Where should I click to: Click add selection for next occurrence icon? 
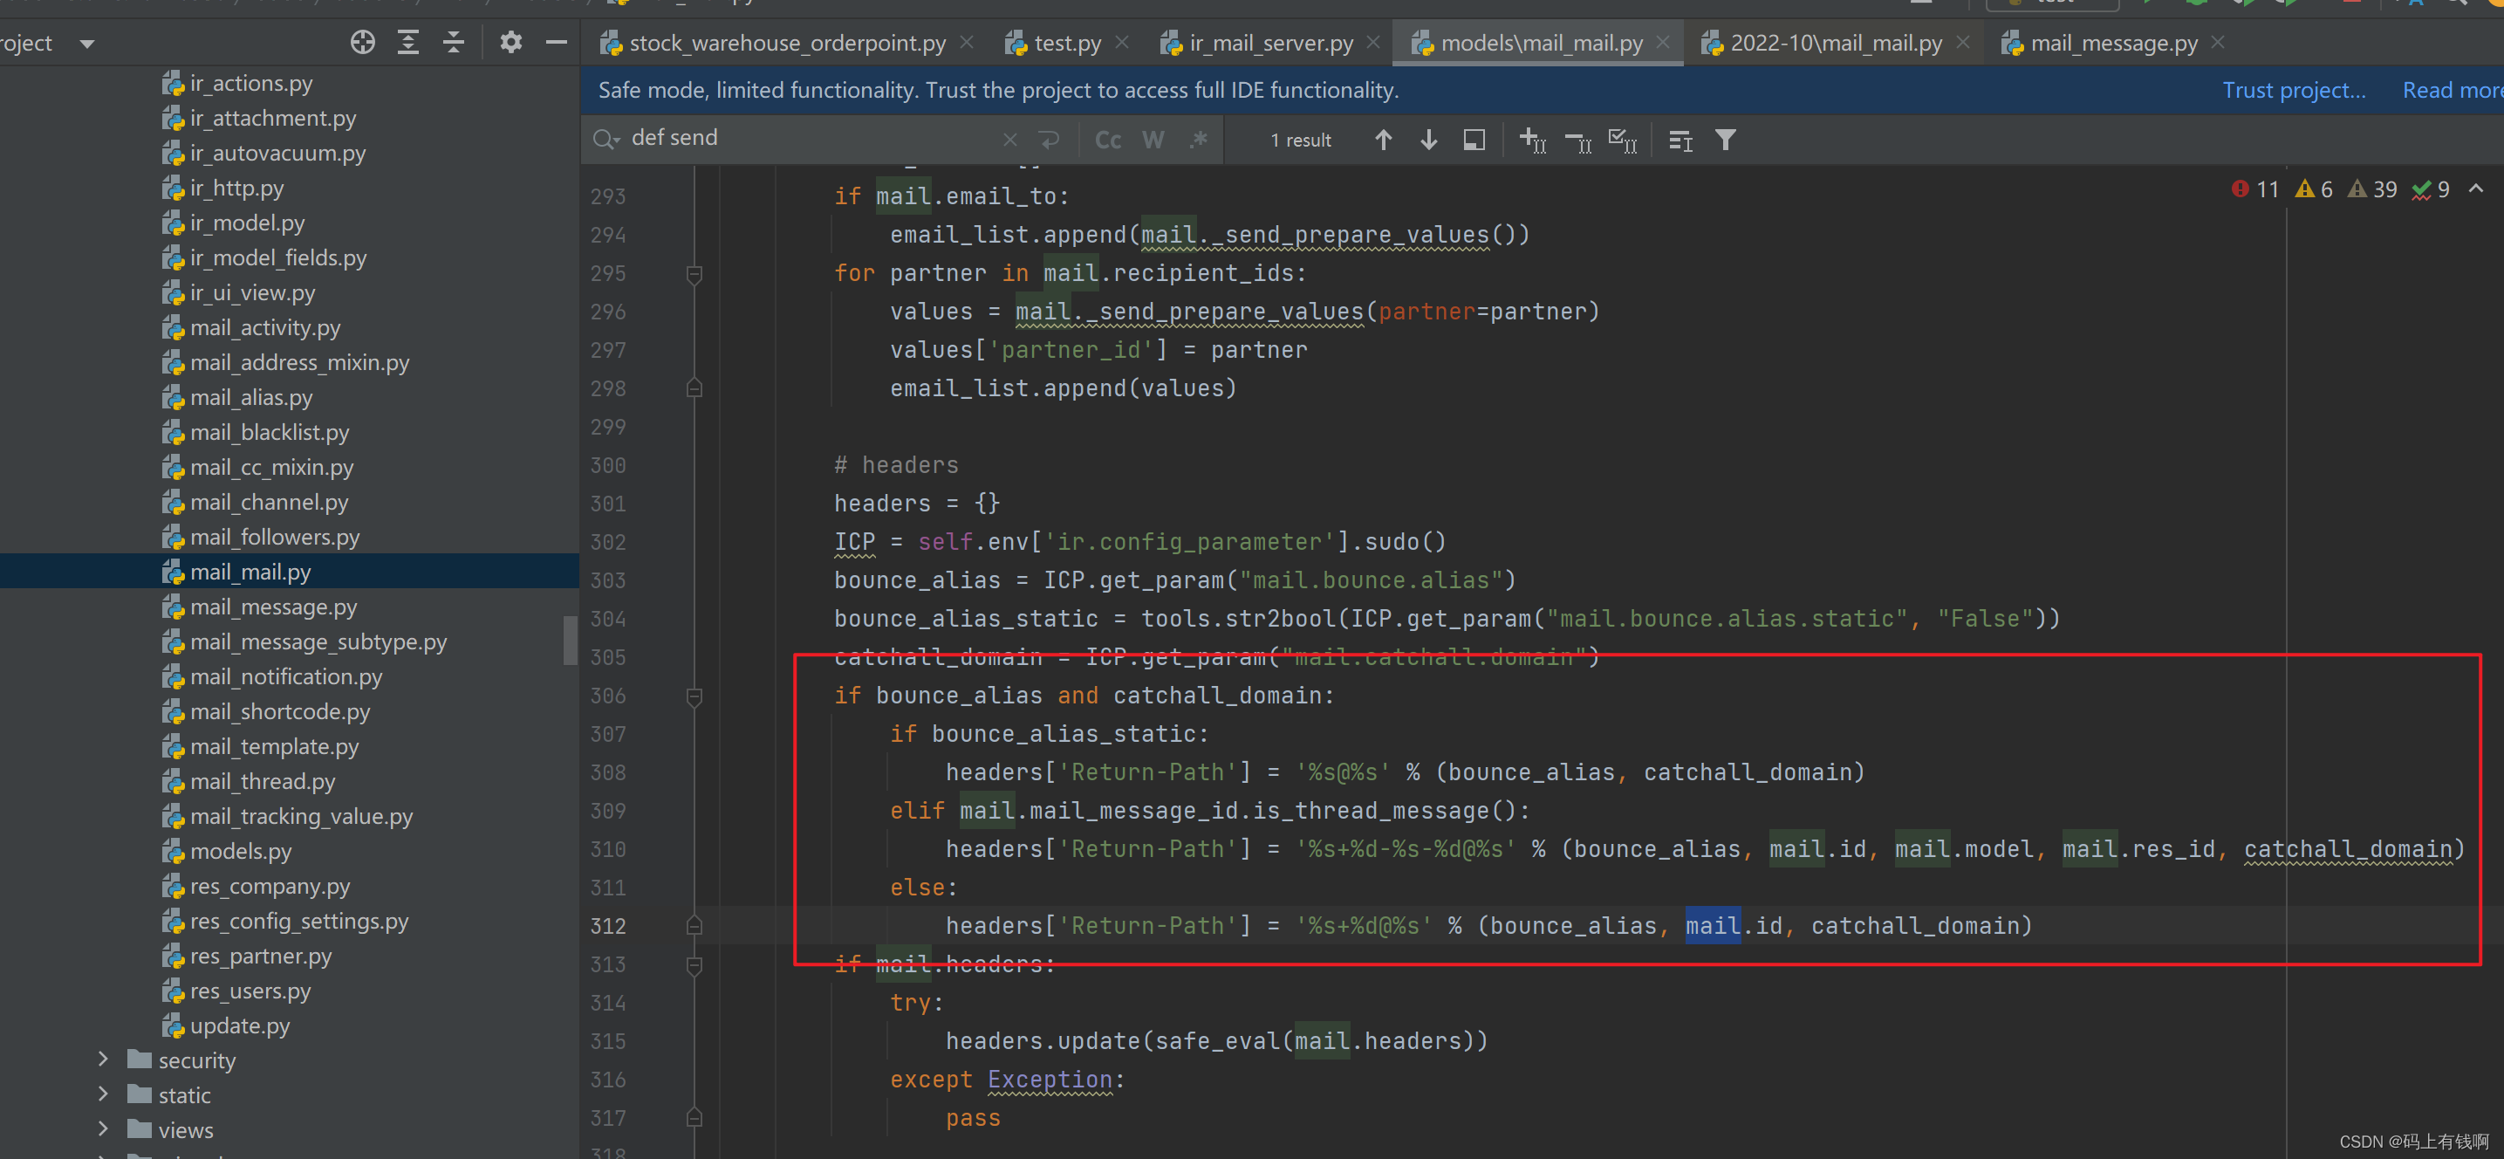(1533, 140)
